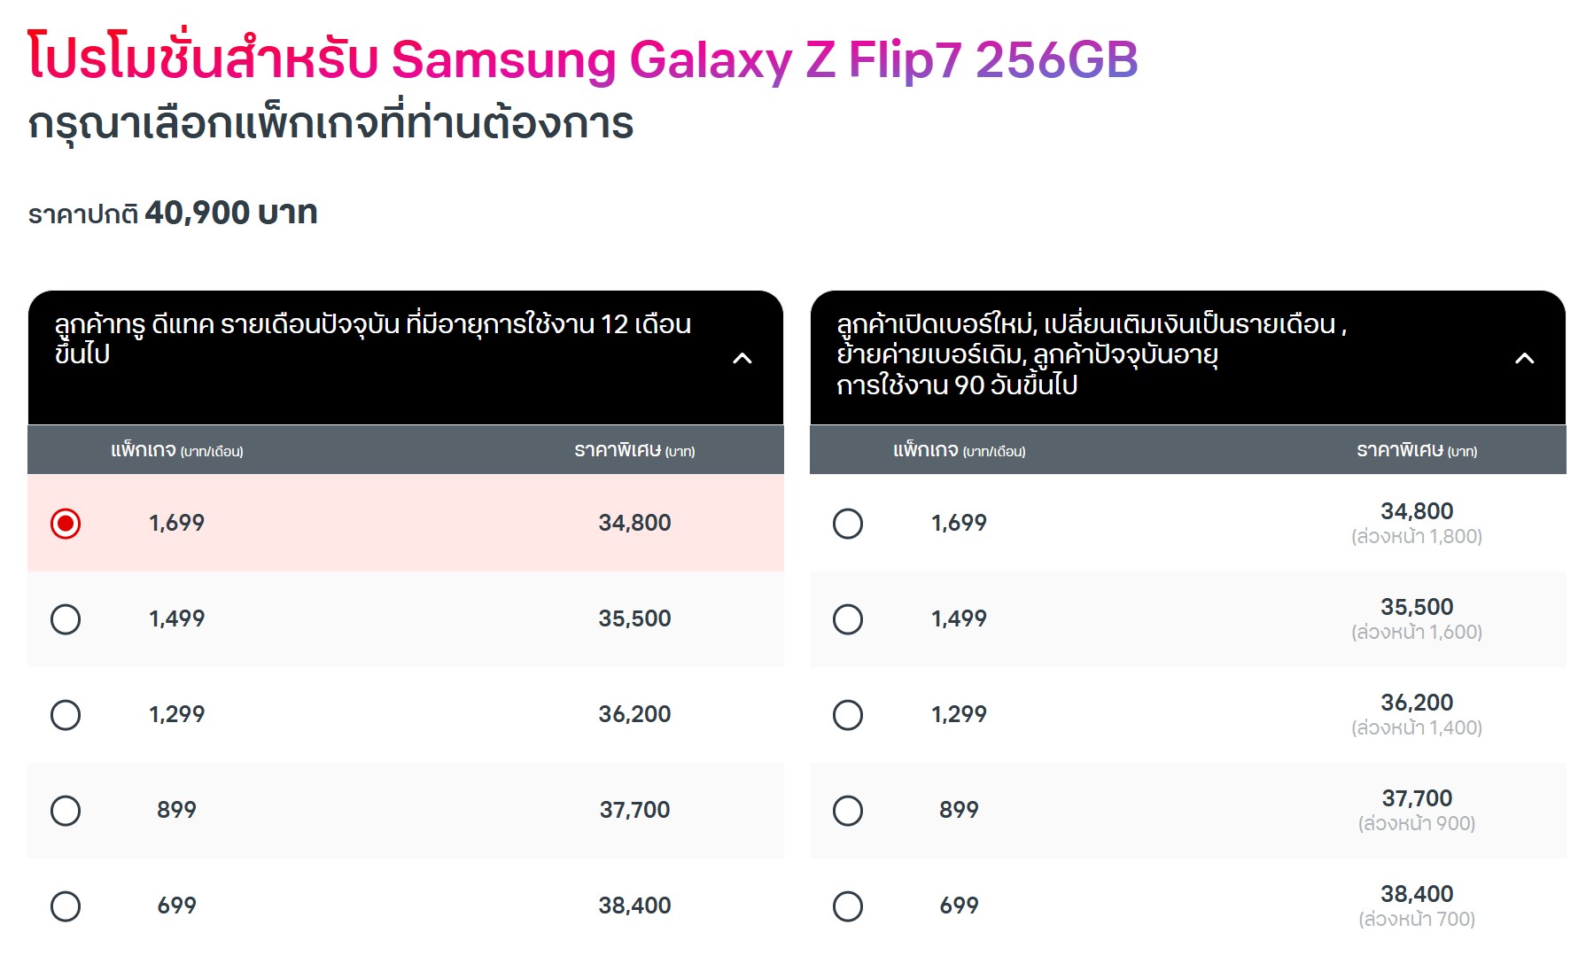Click the 37,700 price in left table
This screenshot has width=1586, height=964.
[634, 810]
